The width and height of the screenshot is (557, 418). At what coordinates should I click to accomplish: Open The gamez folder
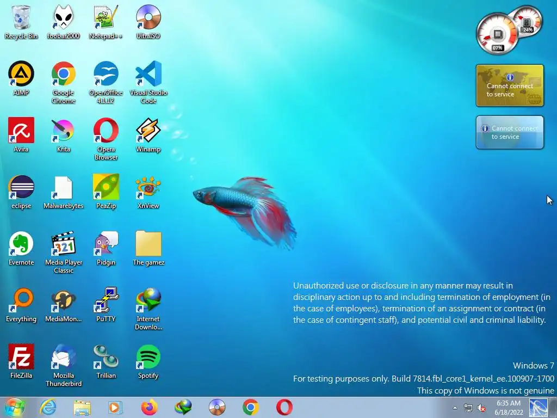tap(148, 248)
